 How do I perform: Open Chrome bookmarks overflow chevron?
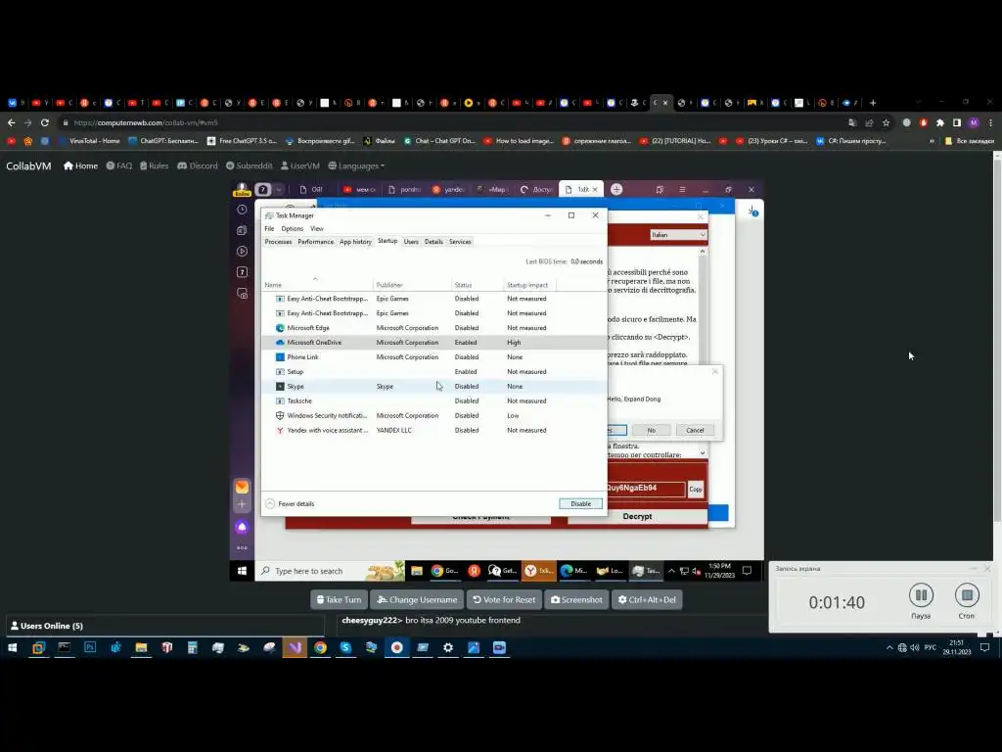pyautogui.click(x=932, y=141)
